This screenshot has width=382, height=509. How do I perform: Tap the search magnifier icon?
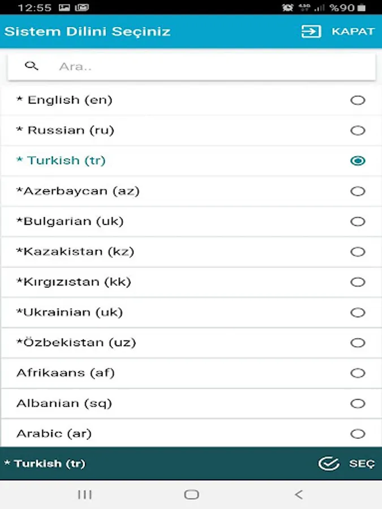32,66
